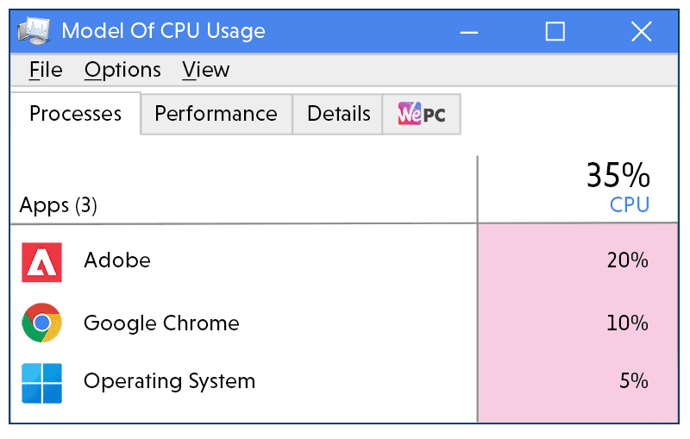Viewport: 690px width, 439px height.
Task: Switch to the Performance tab
Action: pos(216,114)
